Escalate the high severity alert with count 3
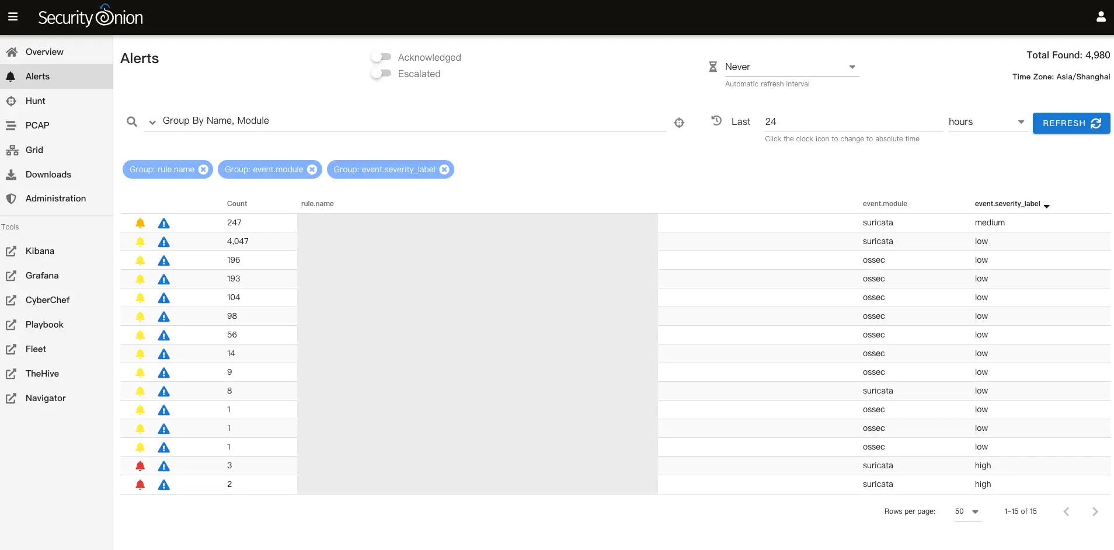 pyautogui.click(x=164, y=466)
